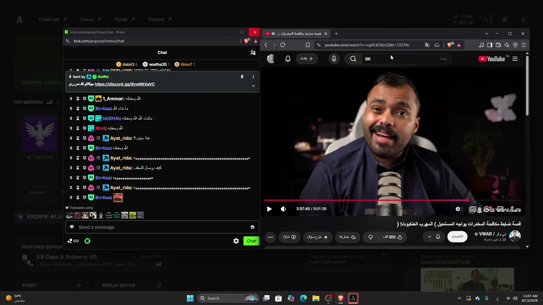Image resolution: width=543 pixels, height=305 pixels.
Task: Go back in the YouTube browser window
Action: (x=266, y=45)
